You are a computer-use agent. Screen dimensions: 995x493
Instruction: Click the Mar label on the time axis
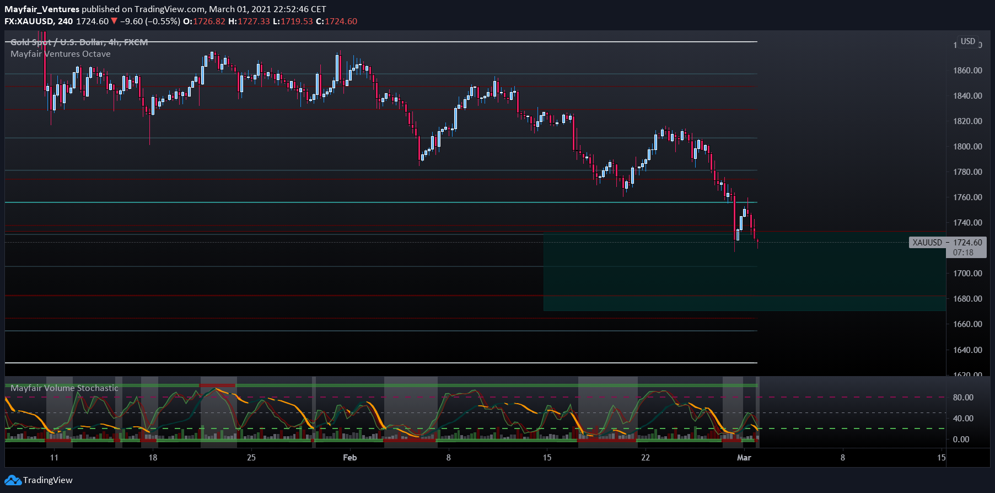tap(744, 458)
